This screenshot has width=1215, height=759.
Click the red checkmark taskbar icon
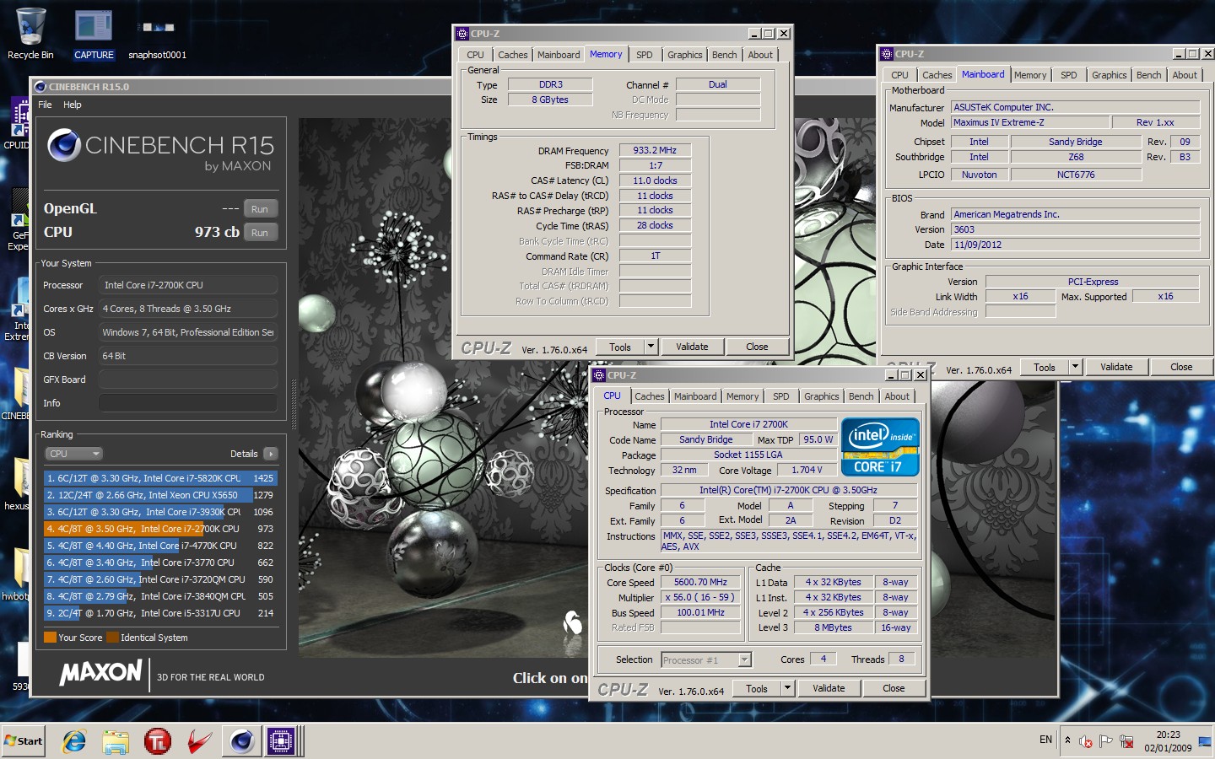199,741
